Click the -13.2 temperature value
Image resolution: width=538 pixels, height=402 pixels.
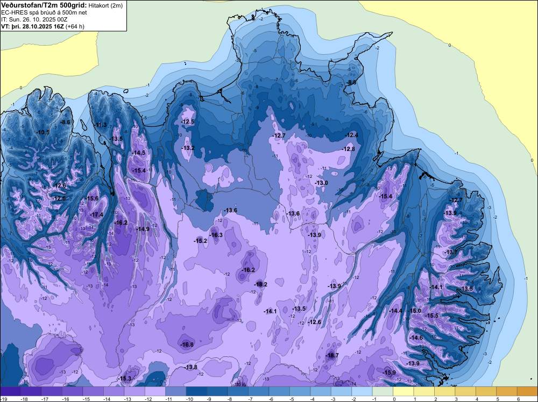pos(188,148)
